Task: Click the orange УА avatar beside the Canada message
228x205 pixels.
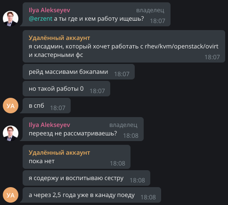Action: point(10,195)
